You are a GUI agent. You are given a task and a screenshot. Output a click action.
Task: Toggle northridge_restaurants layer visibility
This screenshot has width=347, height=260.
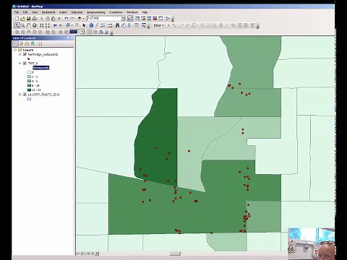coord(25,54)
